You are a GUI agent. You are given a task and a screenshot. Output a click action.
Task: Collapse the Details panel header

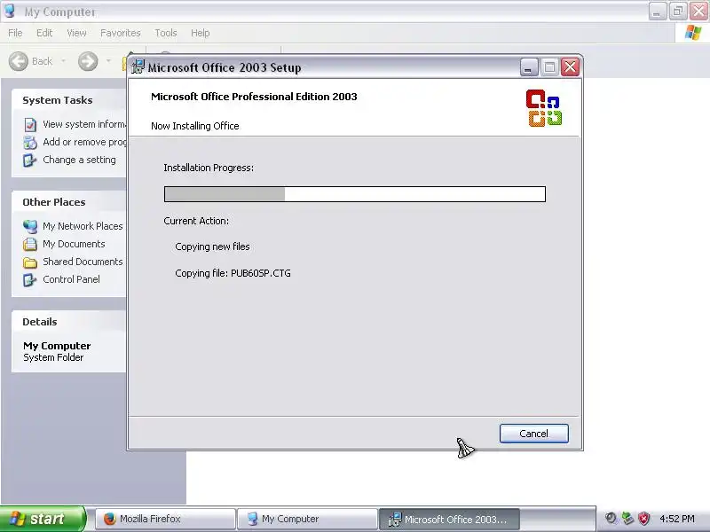coord(69,322)
